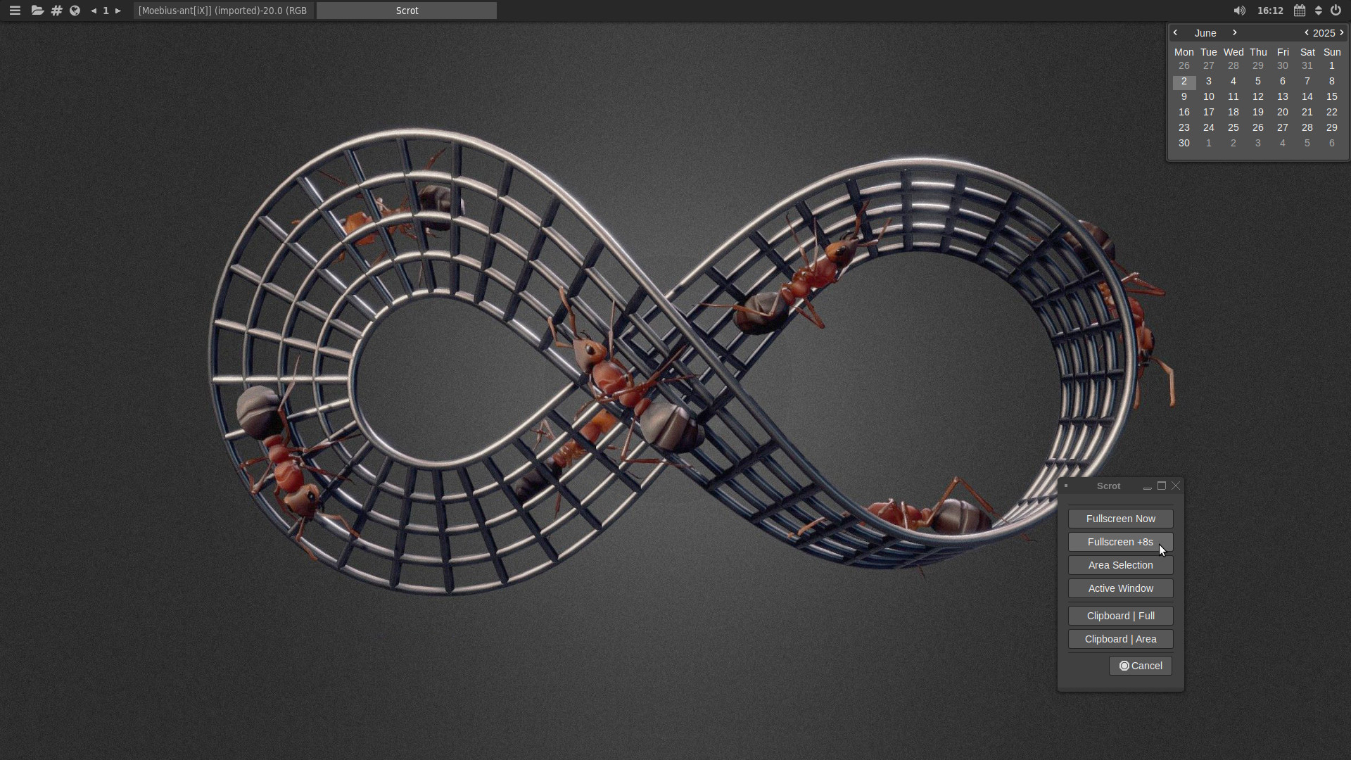The image size is (1351, 760).
Task: Open the file manager folder icon
Action: (x=37, y=11)
